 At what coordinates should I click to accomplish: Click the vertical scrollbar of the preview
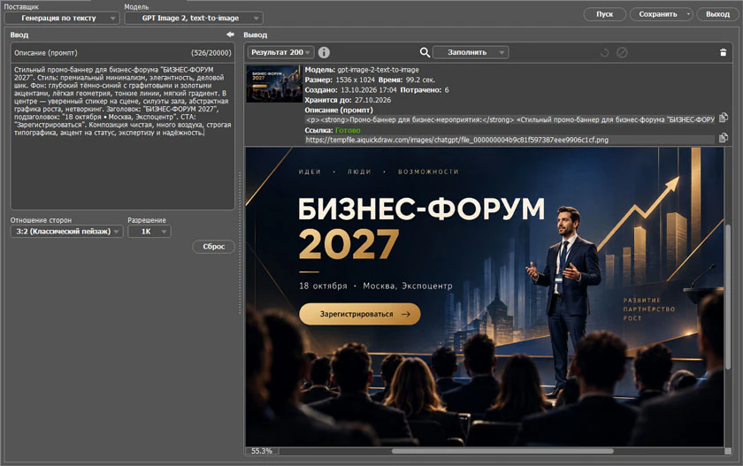point(728,297)
